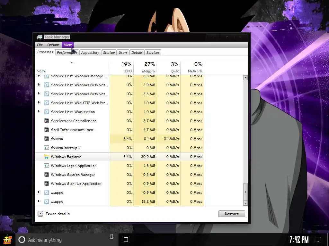
Task: Sort by the Memory column header
Action: coord(145,67)
